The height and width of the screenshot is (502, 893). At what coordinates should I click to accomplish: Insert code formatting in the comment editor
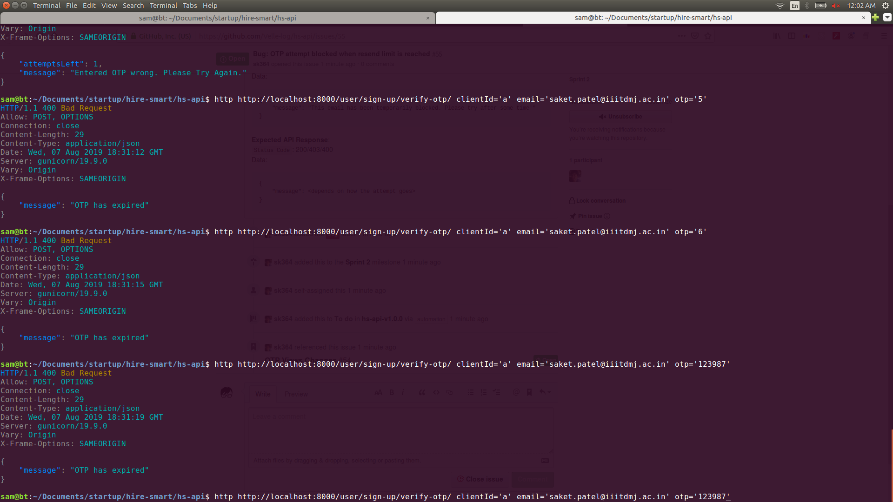point(436,392)
